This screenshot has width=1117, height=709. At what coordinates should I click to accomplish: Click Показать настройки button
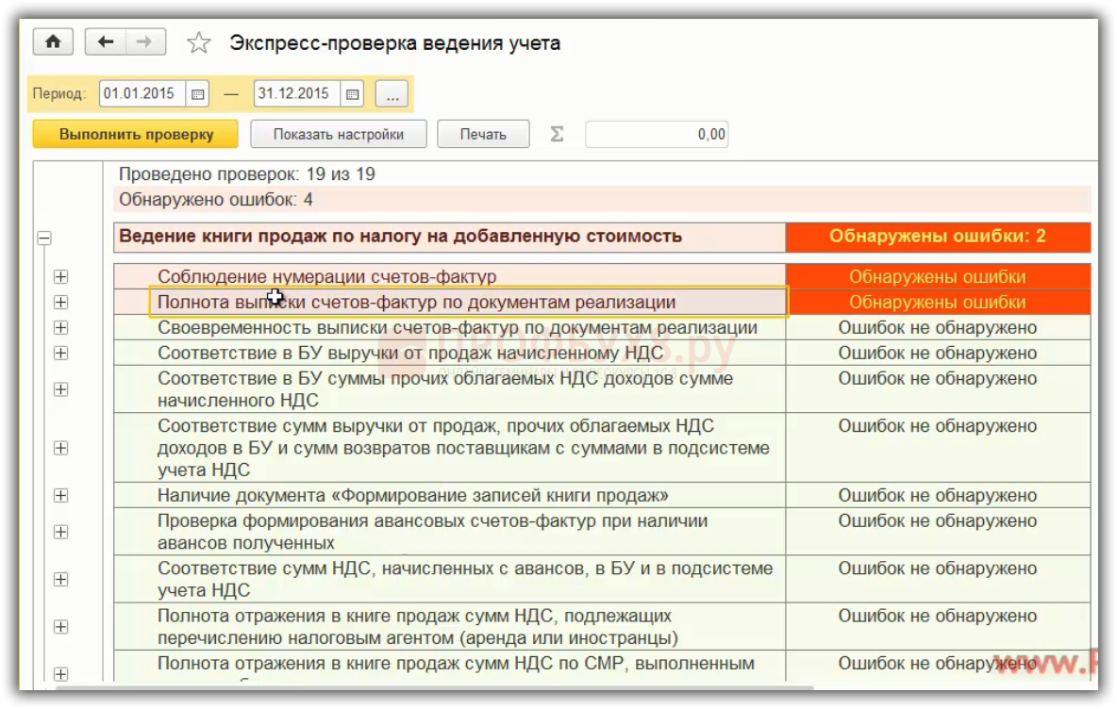(338, 135)
